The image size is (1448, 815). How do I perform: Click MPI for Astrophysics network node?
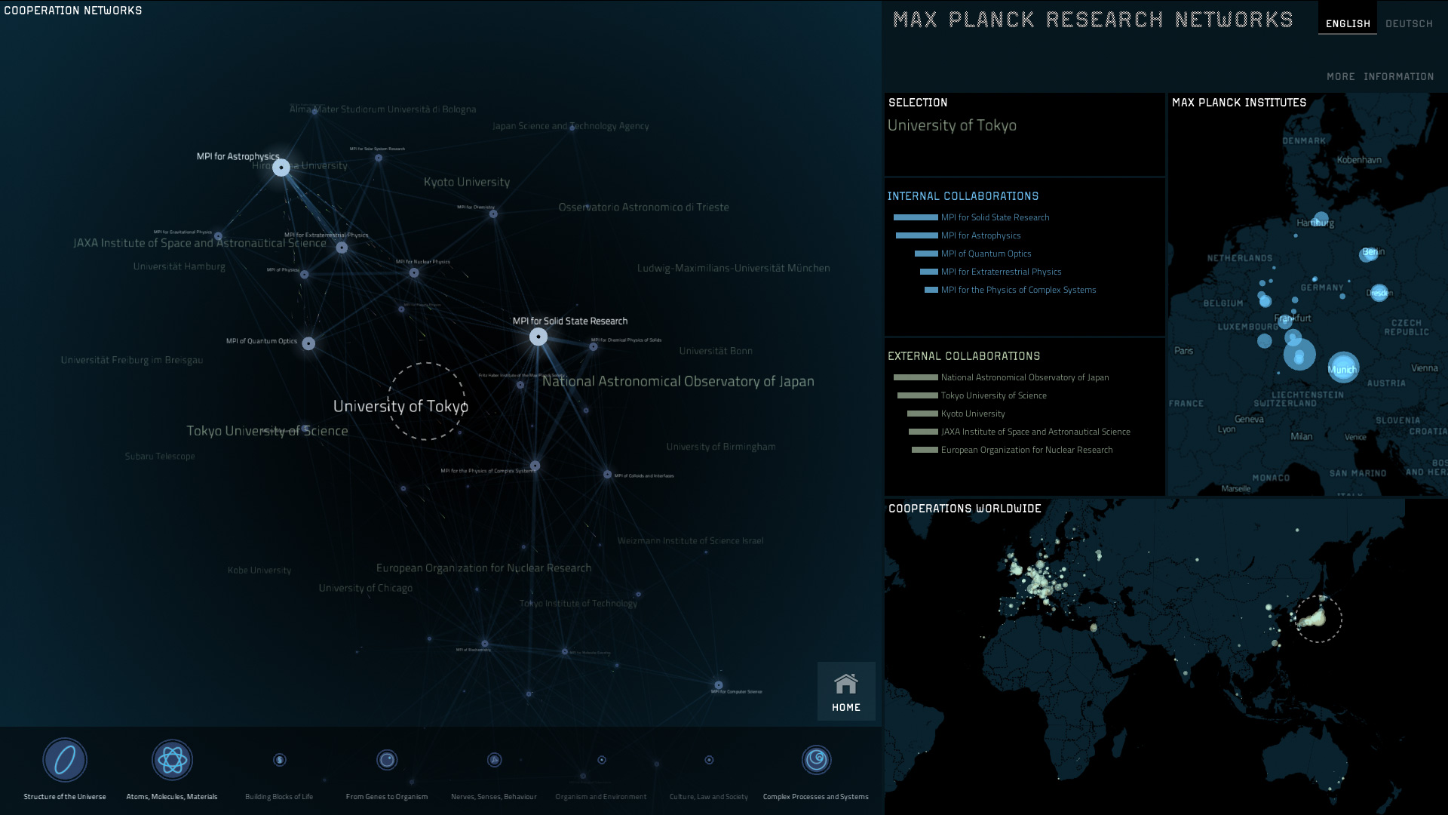click(x=281, y=168)
